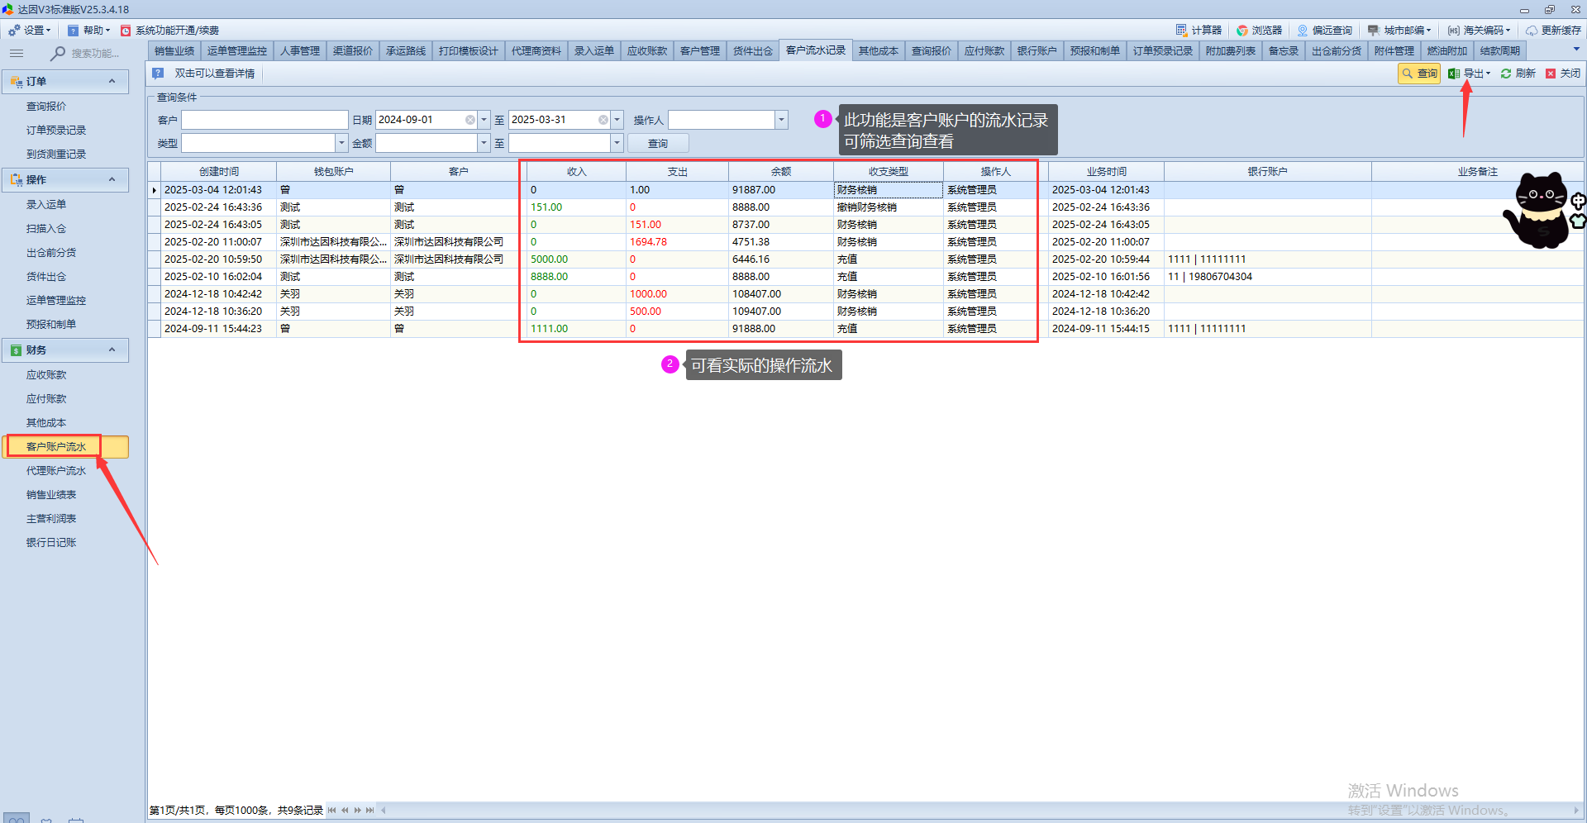
Task: Switch to the 银行账户 tab
Action: [1037, 50]
